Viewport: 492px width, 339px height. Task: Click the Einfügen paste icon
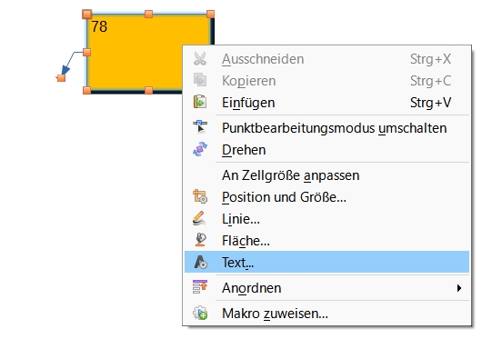pos(200,102)
